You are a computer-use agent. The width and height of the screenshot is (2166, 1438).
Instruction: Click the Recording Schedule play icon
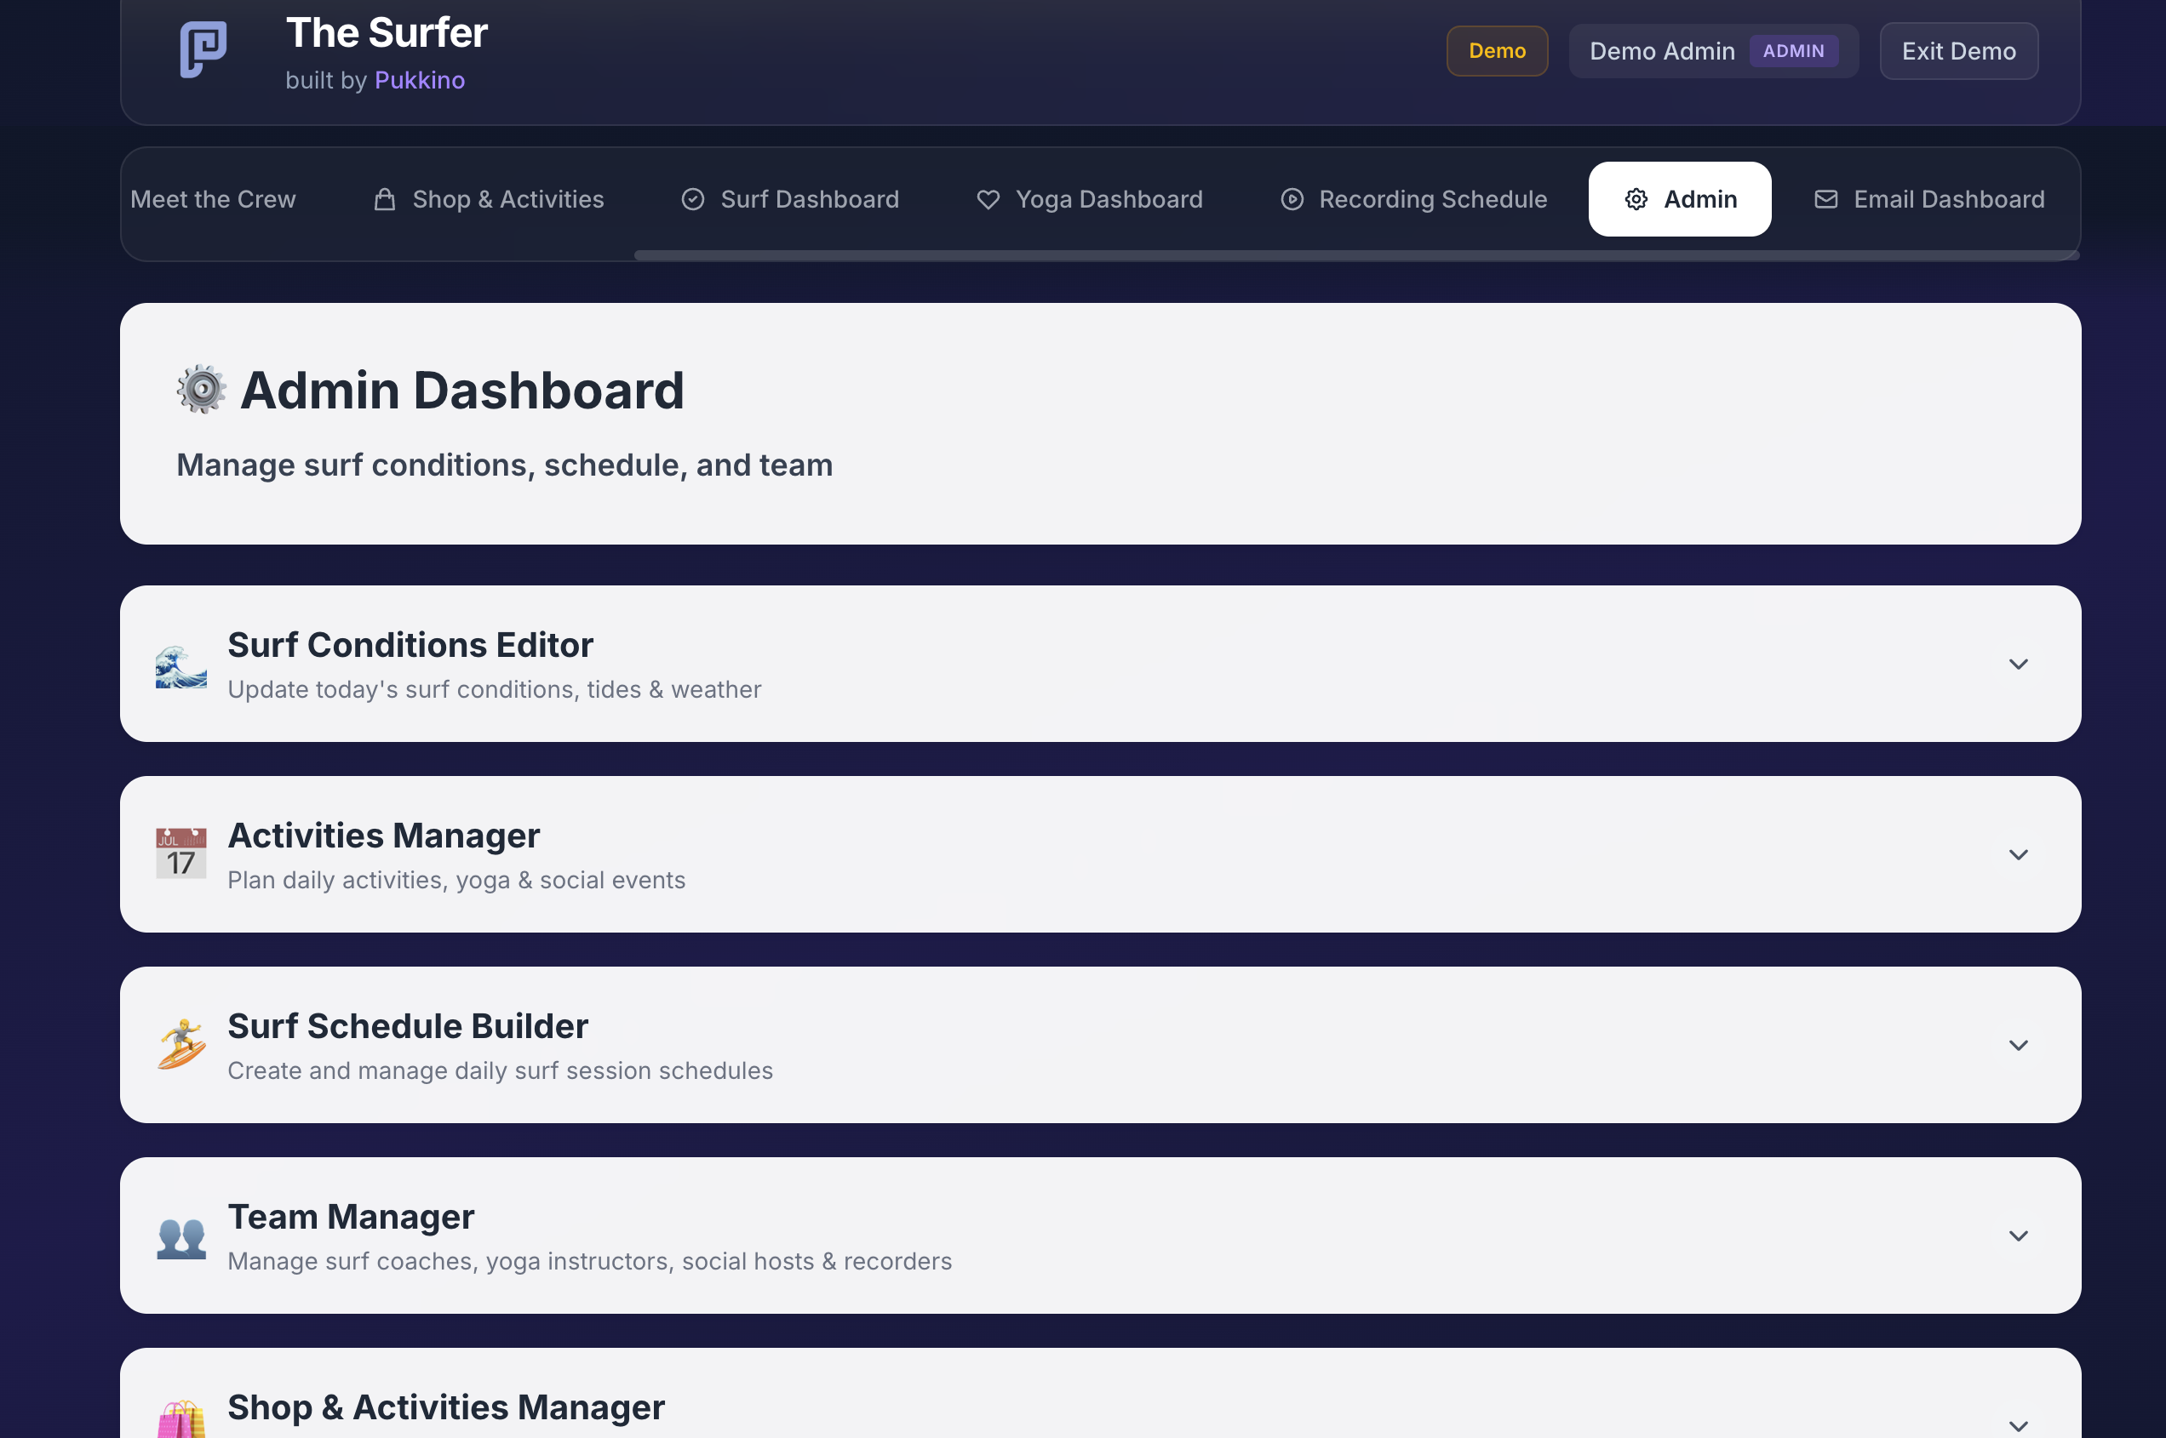coord(1292,199)
